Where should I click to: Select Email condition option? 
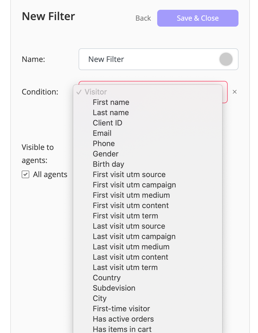point(102,133)
